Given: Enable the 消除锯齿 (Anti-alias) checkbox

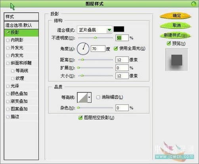Looking at the screenshot, I should coord(98,97).
